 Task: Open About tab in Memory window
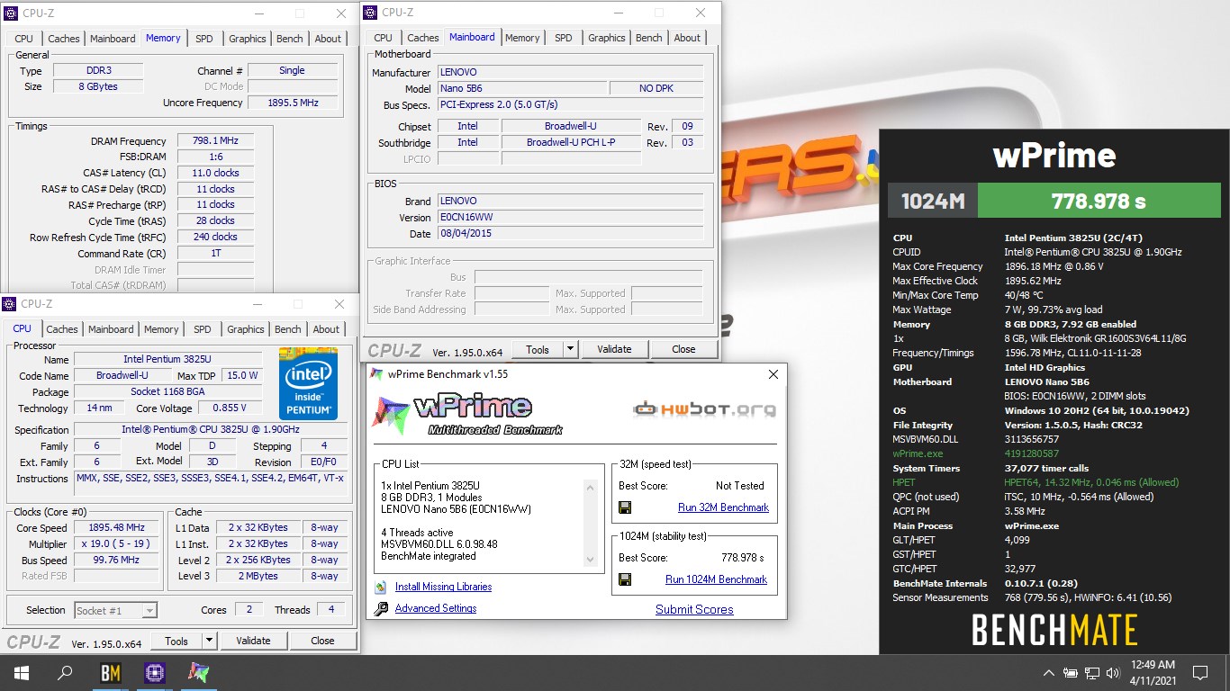[x=328, y=39]
